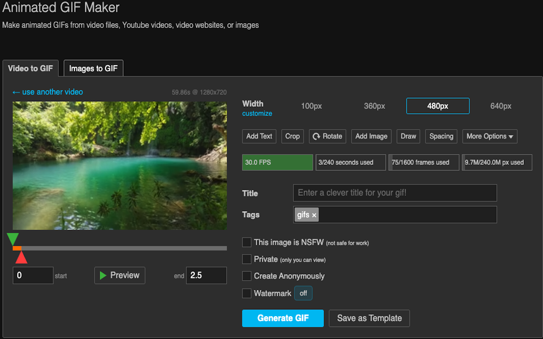
Task: Click the end time input field
Action: click(x=207, y=275)
